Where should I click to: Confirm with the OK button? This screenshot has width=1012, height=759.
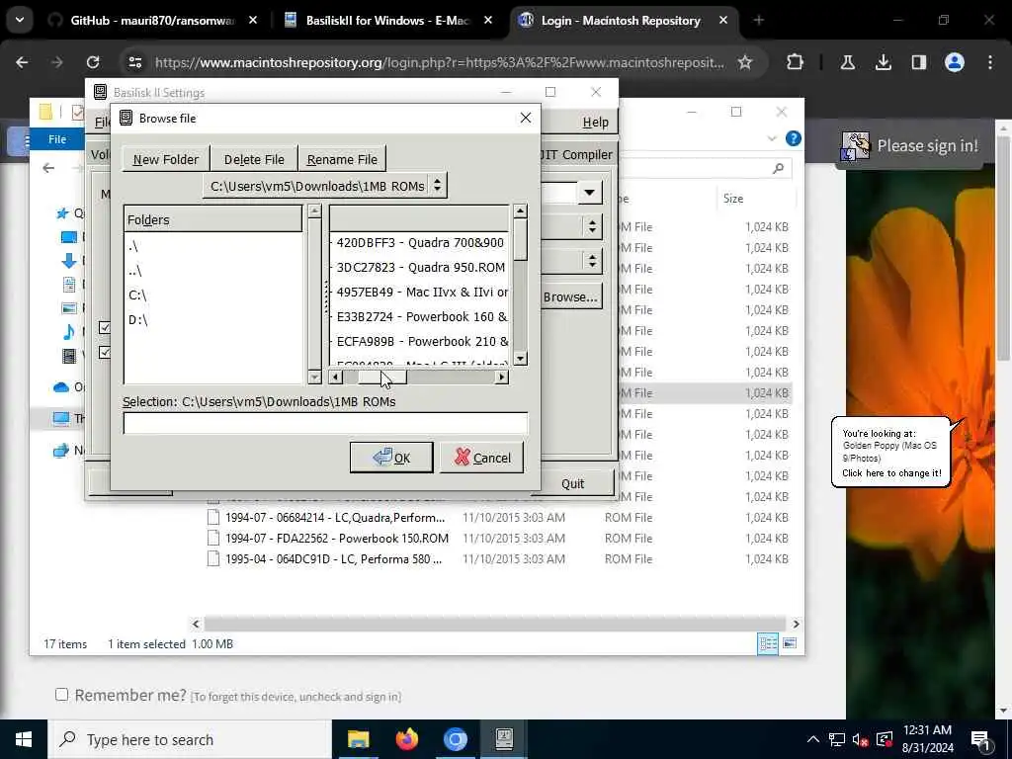(391, 458)
